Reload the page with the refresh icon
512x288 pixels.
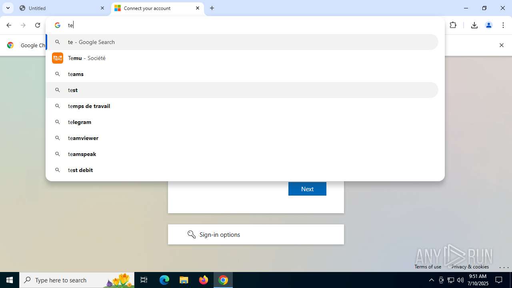pos(38,25)
